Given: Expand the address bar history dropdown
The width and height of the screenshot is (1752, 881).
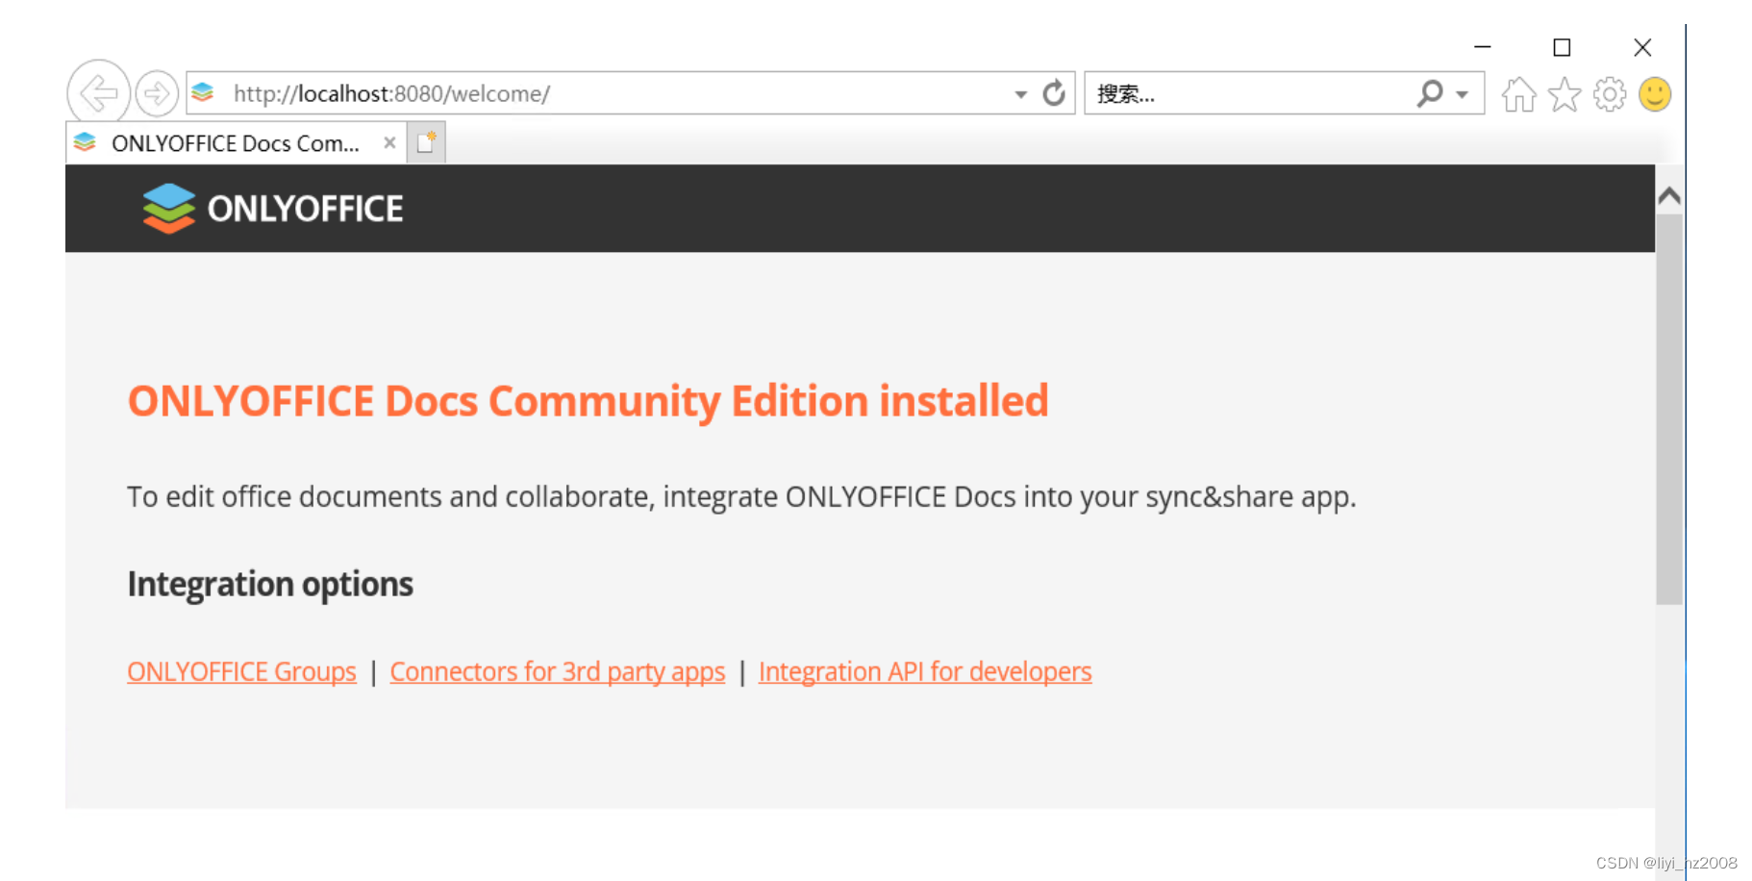Looking at the screenshot, I should [x=1020, y=94].
